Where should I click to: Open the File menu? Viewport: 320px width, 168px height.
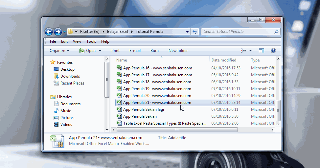click(x=53, y=41)
